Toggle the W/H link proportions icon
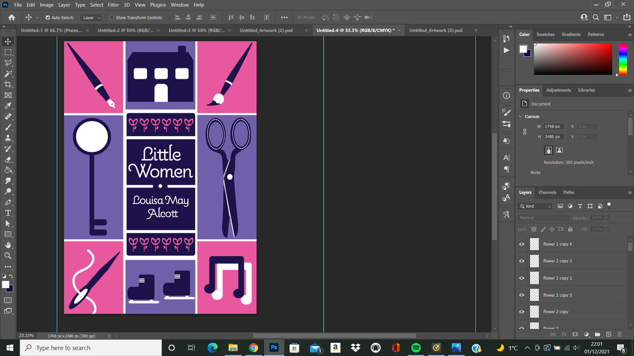The image size is (634, 356). 525,132
